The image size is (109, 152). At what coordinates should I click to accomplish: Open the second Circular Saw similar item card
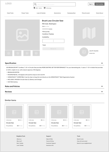point(37,116)
